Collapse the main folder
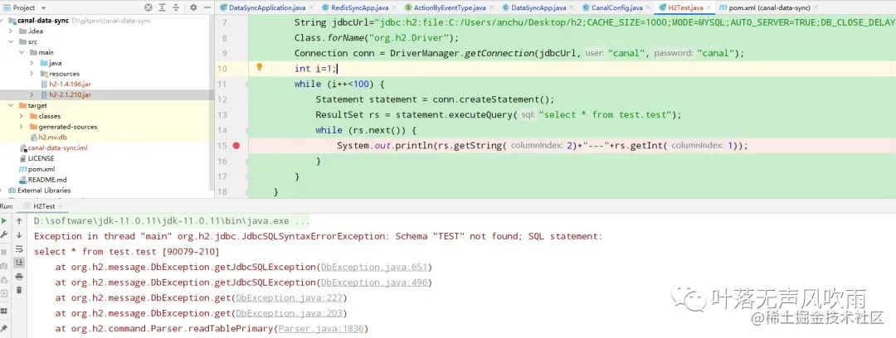Viewport: 896px width, 338px height. pos(21,52)
